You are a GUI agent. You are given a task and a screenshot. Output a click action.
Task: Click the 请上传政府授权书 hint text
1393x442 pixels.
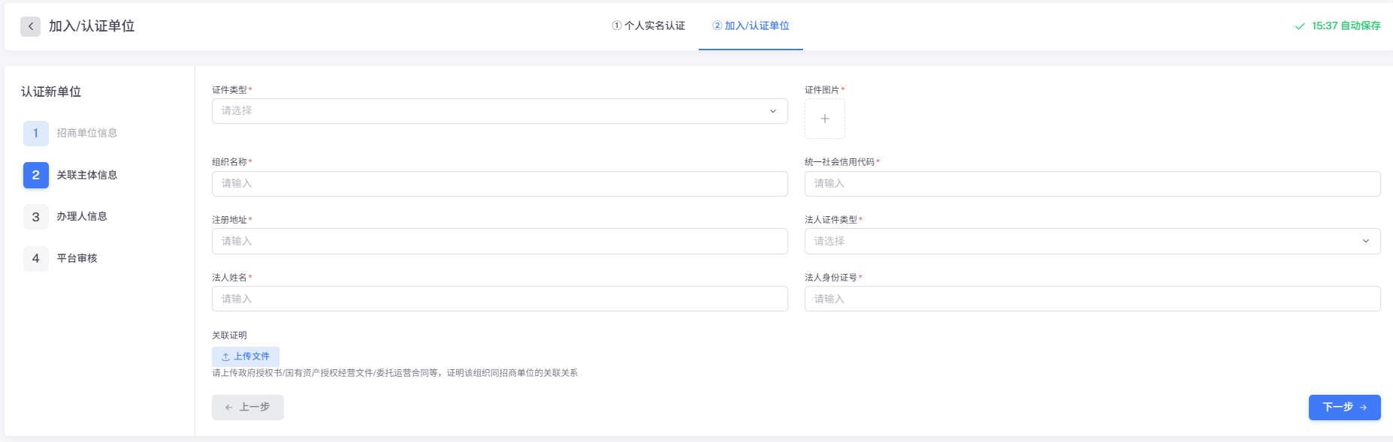pyautogui.click(x=394, y=373)
